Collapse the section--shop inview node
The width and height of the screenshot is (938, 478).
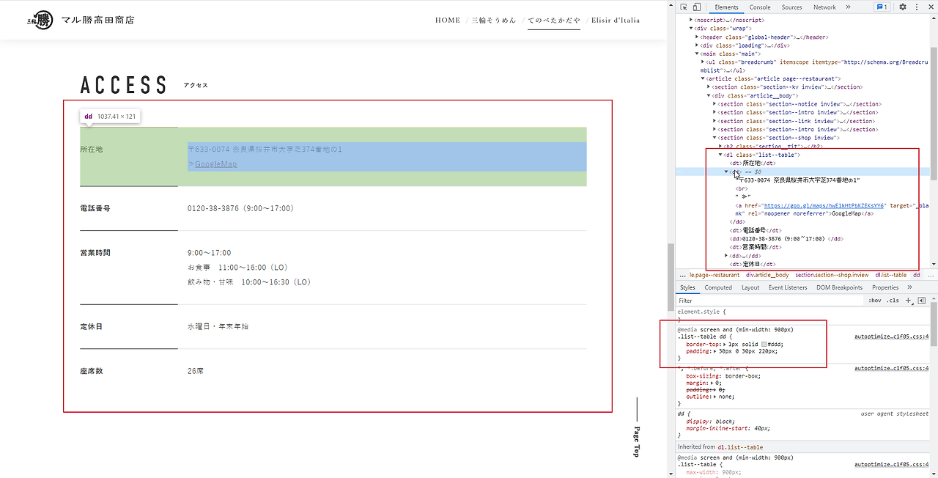(x=715, y=138)
